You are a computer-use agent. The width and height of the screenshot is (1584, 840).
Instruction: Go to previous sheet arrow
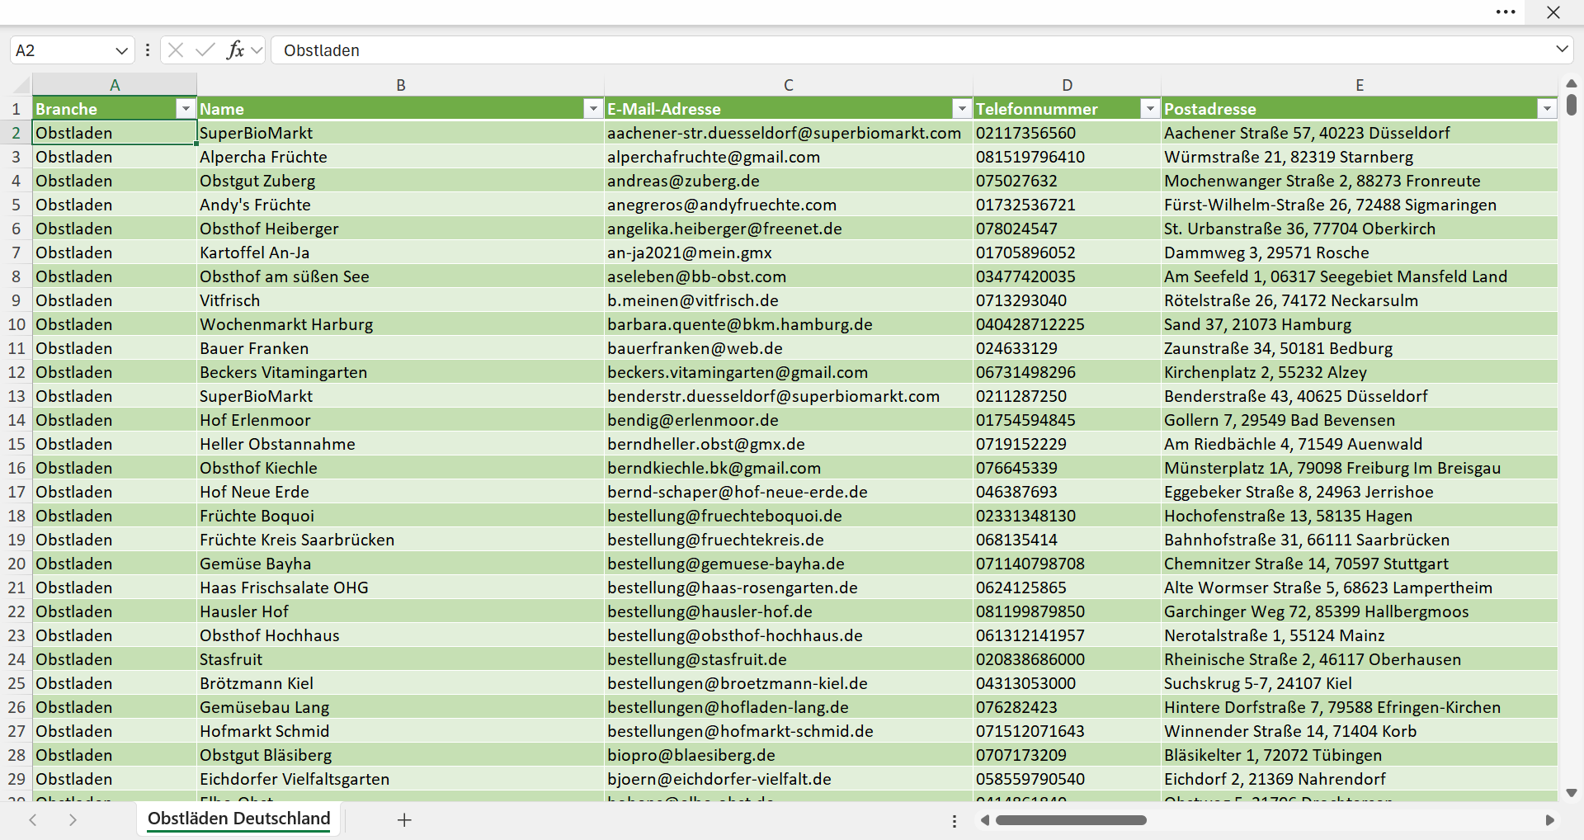33,819
